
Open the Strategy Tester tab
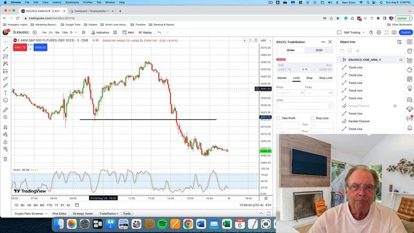83,214
